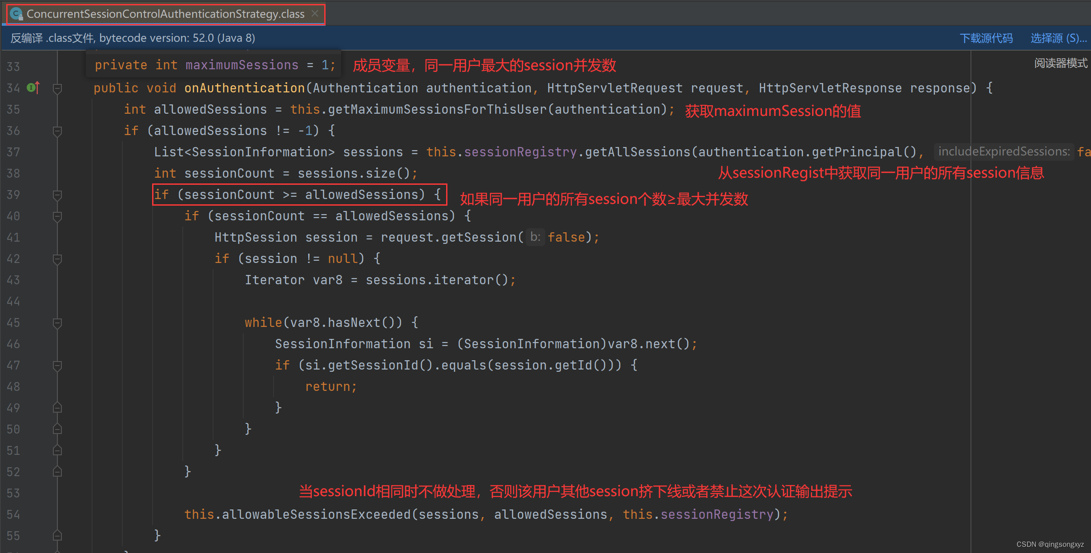
Task: Click the onAuthentication method name
Action: [x=244, y=88]
